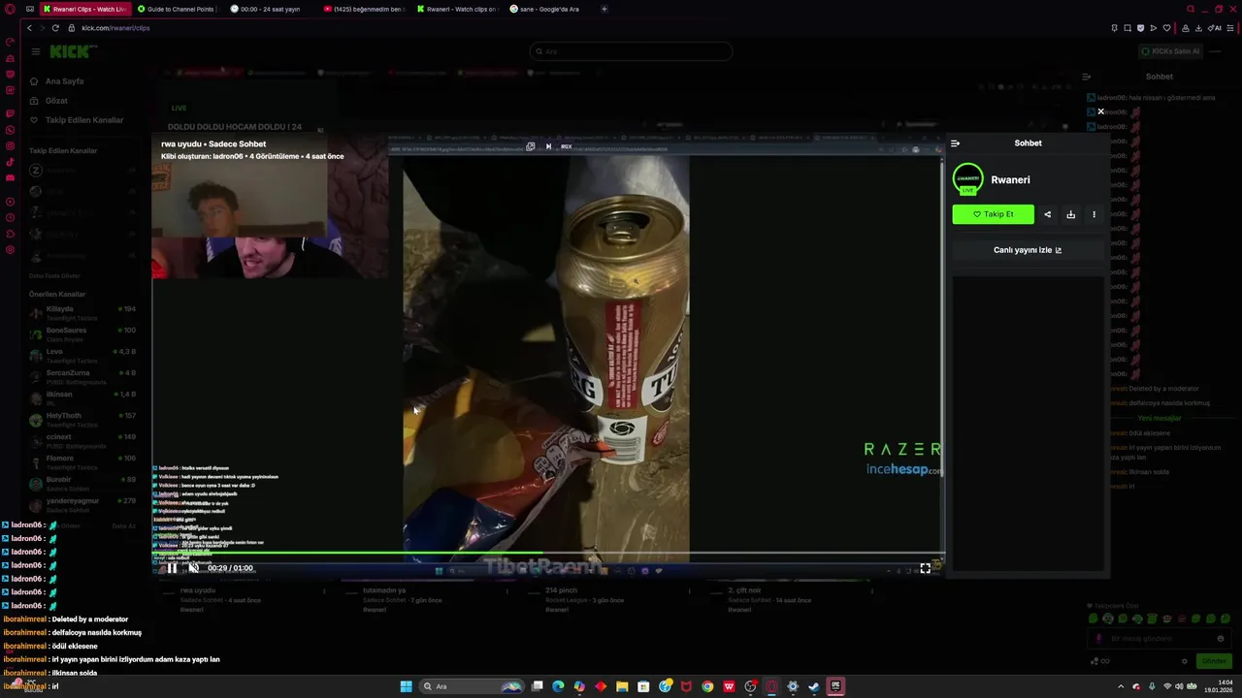This screenshot has width=1242, height=698.
Task: Open Task View on taskbar
Action: pos(537,686)
